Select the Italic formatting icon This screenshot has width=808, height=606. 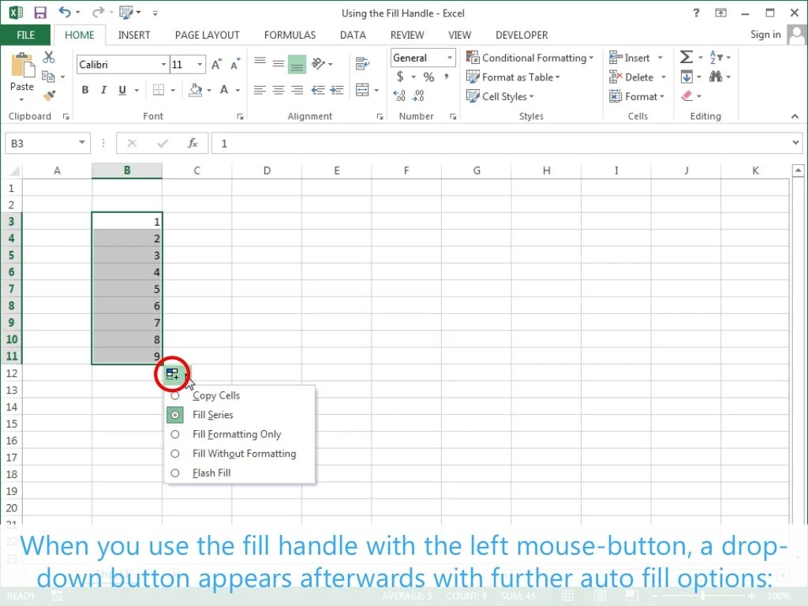(x=103, y=90)
